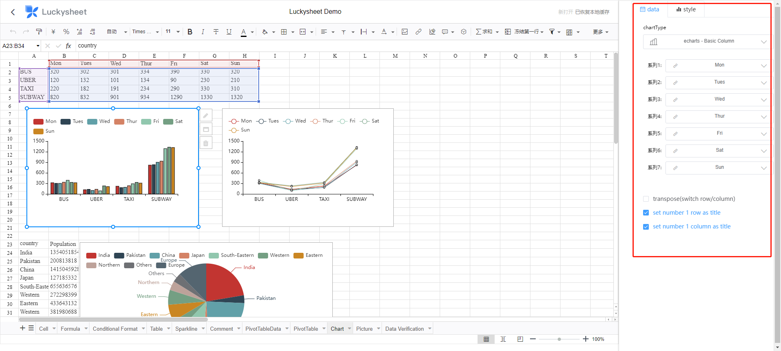Image resolution: width=781 pixels, height=351 pixels.
Task: Edit the selected chart with pencil
Action: [x=206, y=116]
